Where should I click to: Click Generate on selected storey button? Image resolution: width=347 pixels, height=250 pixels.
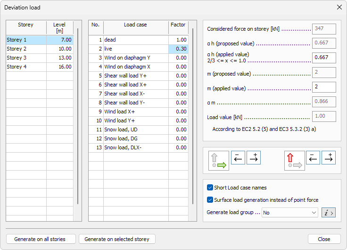coord(117,239)
